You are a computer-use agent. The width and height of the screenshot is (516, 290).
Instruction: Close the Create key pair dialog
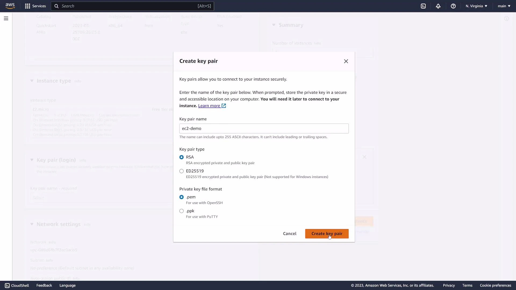(346, 61)
